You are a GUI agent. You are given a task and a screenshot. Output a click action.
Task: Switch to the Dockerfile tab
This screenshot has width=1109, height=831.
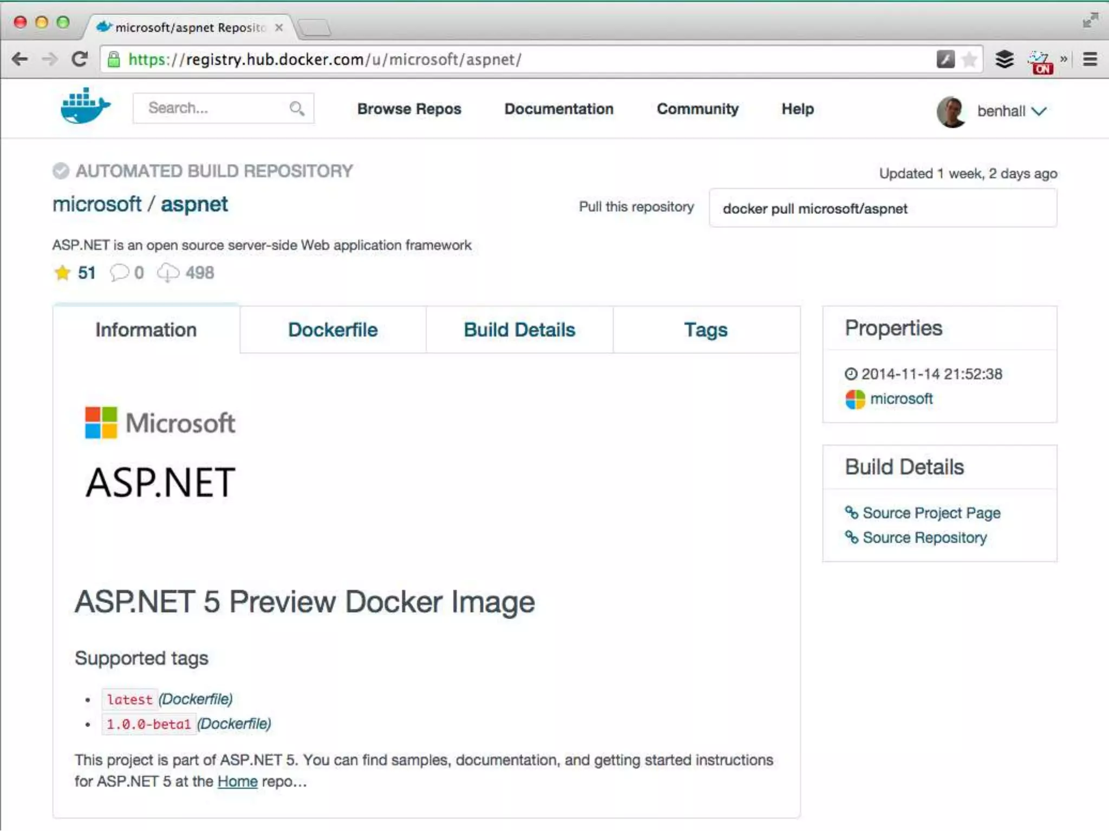[x=333, y=329]
